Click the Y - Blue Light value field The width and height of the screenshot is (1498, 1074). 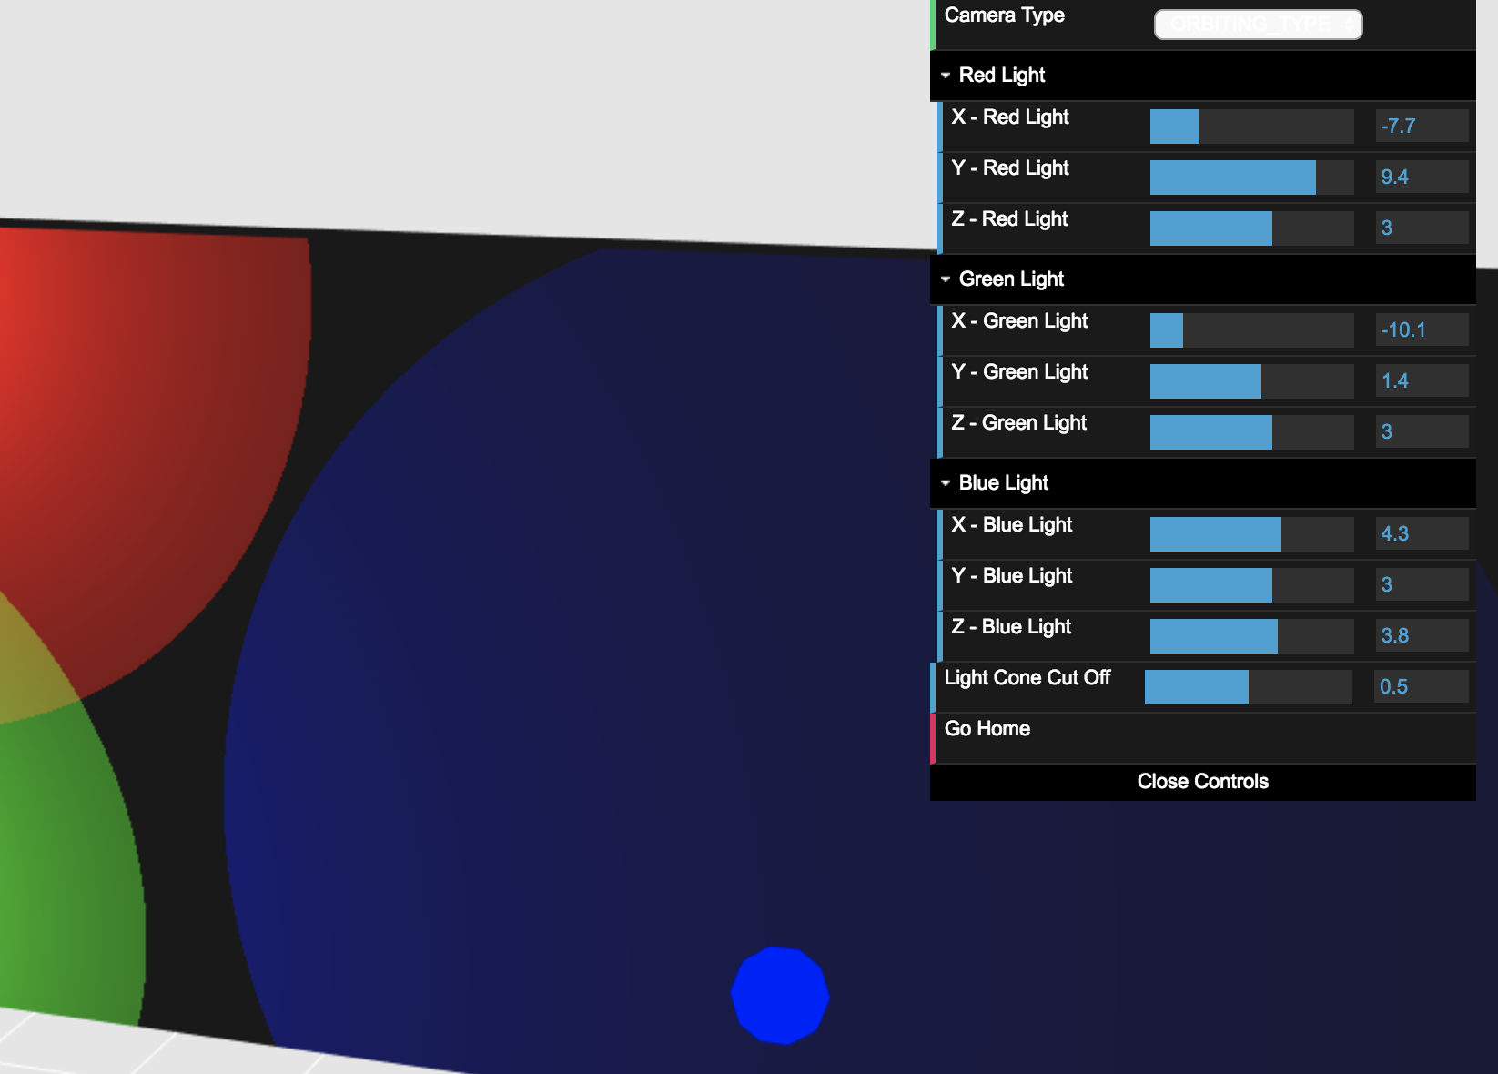pos(1422,584)
